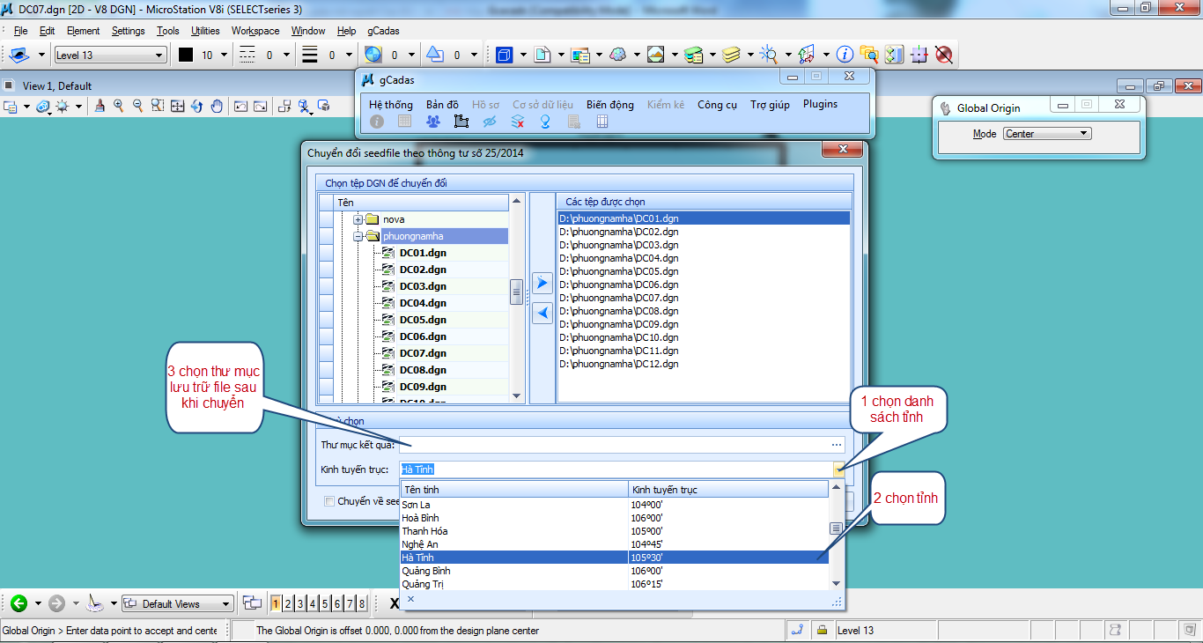This screenshot has height=643, width=1203.
Task: Enable the 'Chuyển về seed' checkbox
Action: pos(329,501)
